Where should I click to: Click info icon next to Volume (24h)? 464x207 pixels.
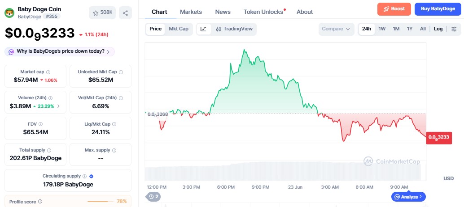pyautogui.click(x=51, y=98)
